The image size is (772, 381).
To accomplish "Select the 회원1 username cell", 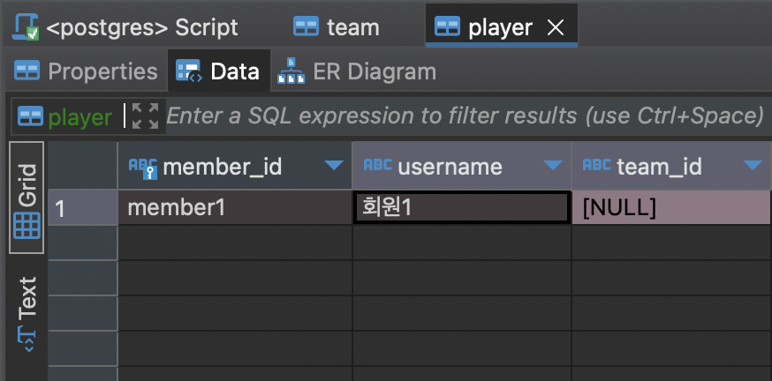I will [x=461, y=208].
